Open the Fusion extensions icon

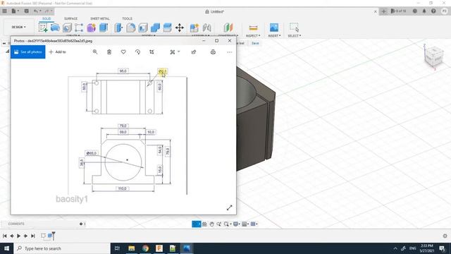[x=399, y=11]
